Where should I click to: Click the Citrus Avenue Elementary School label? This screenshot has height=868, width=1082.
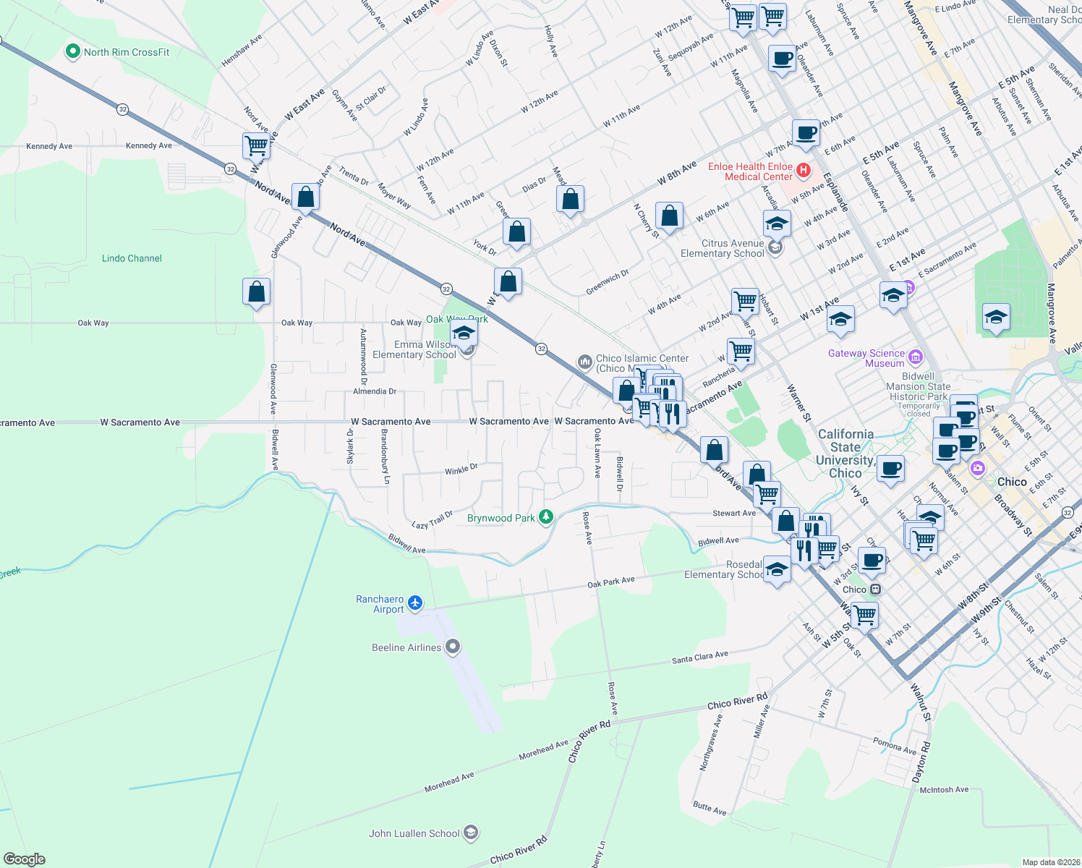[x=723, y=249]
